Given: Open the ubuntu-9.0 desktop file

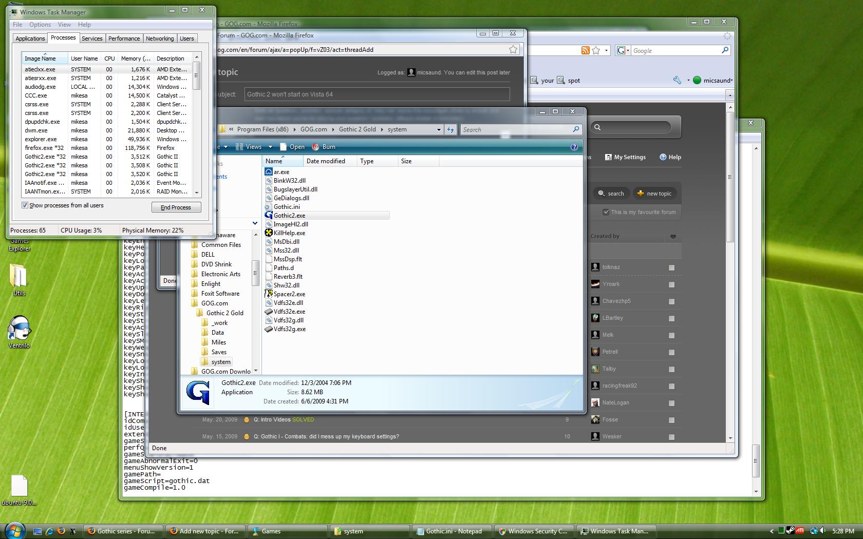Looking at the screenshot, I should point(19,490).
